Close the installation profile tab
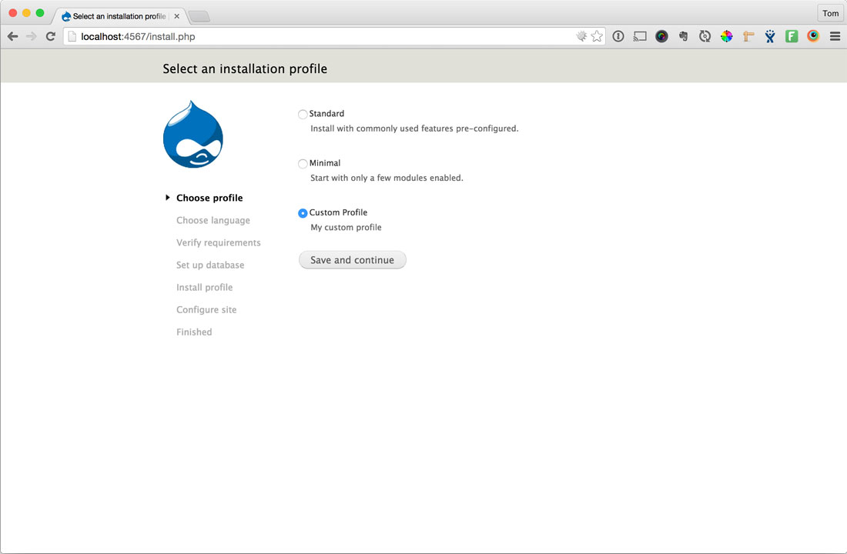The width and height of the screenshot is (847, 554). [176, 16]
